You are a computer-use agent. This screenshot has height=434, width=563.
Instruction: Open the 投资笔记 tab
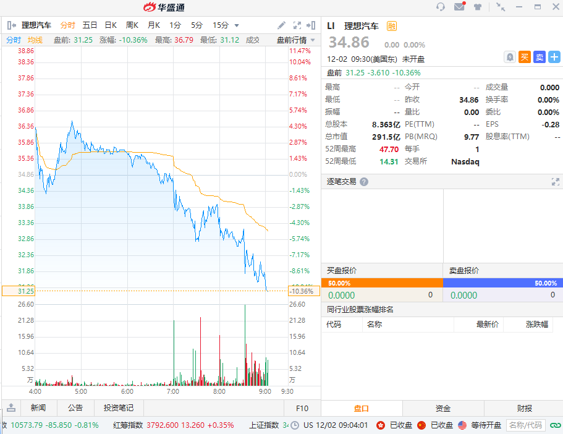119,408
